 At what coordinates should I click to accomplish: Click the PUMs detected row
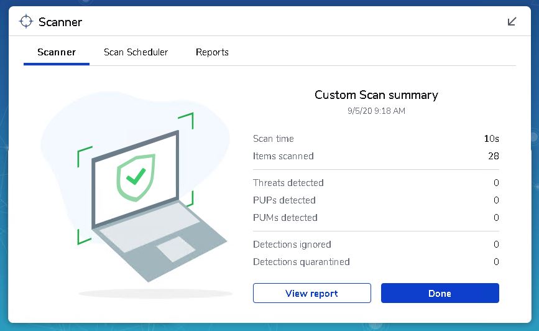(x=375, y=218)
